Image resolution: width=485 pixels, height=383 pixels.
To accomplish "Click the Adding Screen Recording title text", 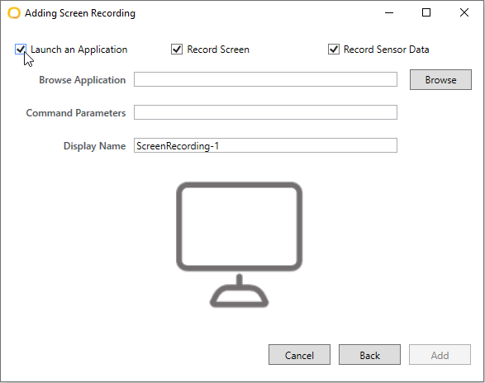I will click(x=80, y=13).
